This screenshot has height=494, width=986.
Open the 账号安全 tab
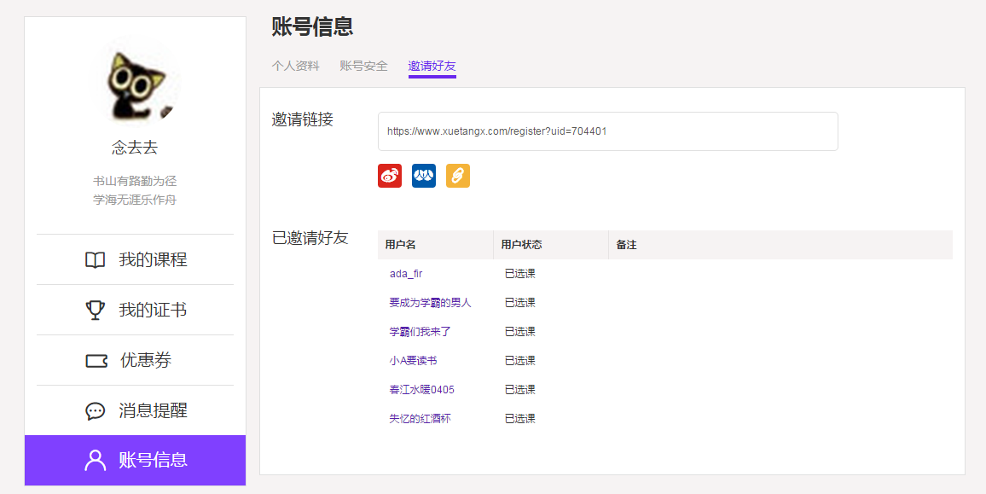pos(363,65)
